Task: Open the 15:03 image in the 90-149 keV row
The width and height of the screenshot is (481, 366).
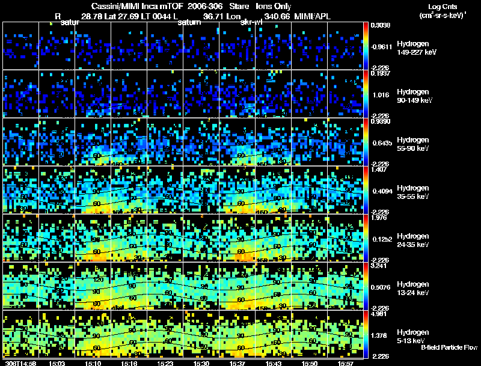Action: [x=57, y=94]
